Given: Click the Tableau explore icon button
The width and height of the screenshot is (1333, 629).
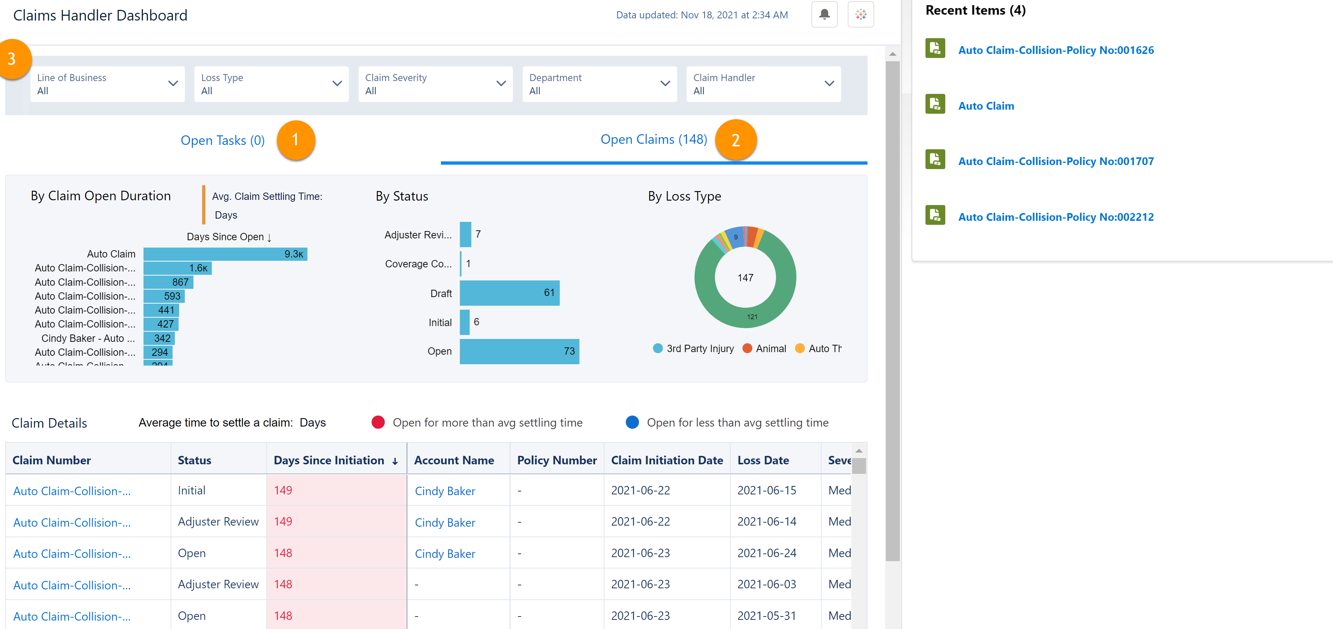Looking at the screenshot, I should tap(861, 14).
